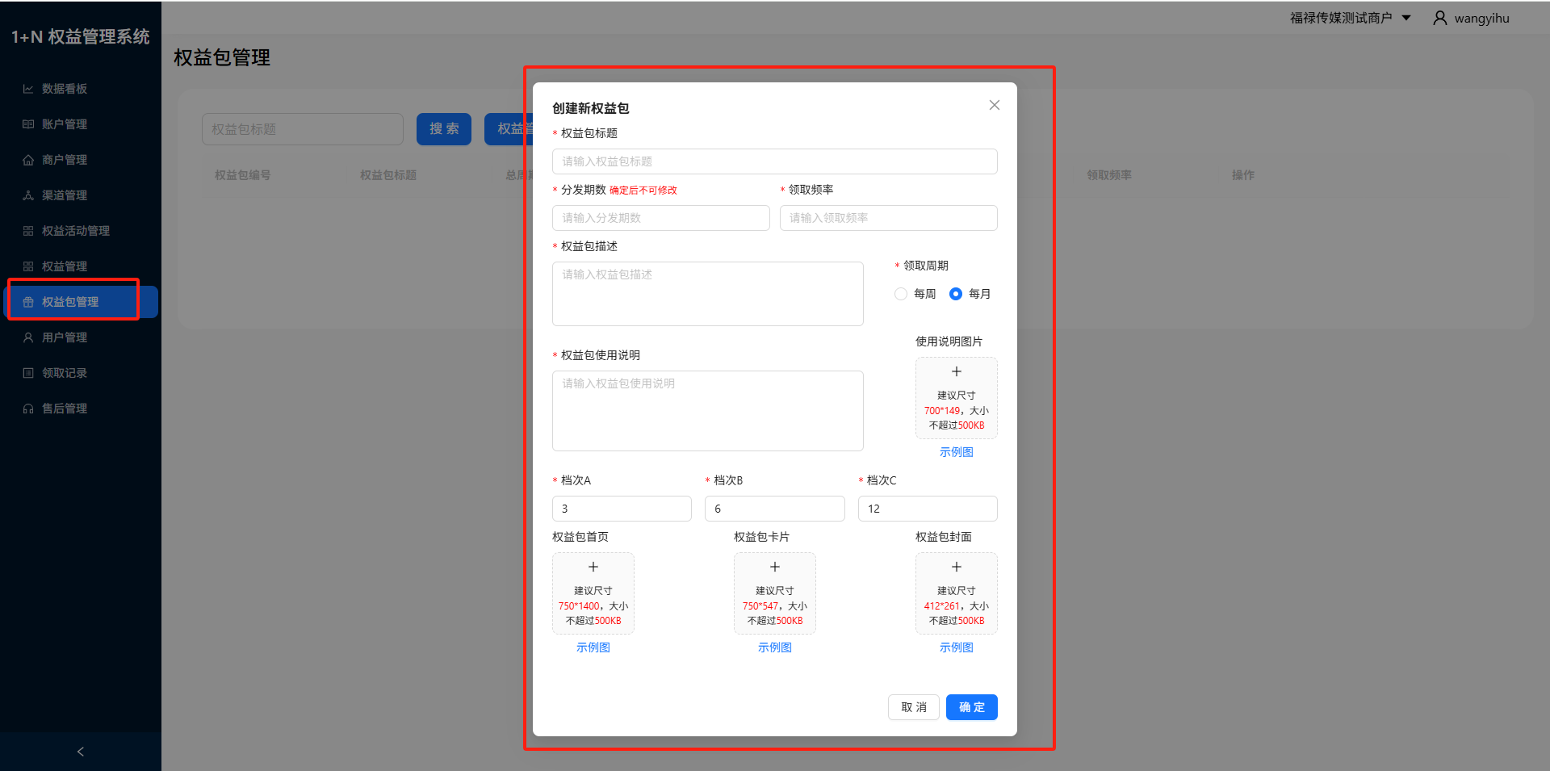Open the wangyihu user account menu
1550x771 pixels.
point(1471,18)
